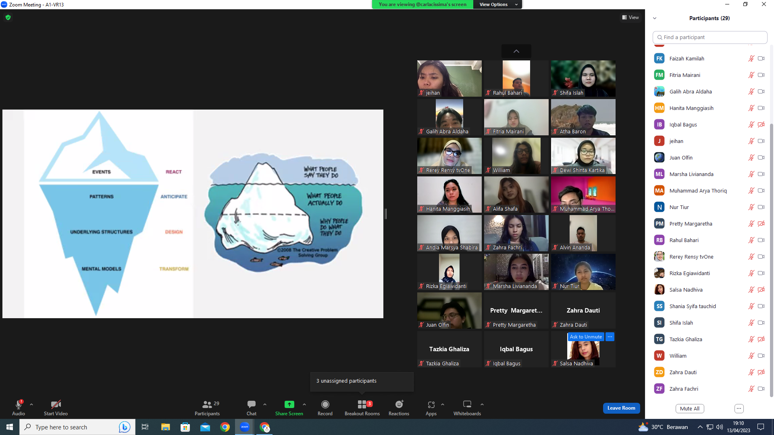This screenshot has width=774, height=435.
Task: Show previous video thumbnails with the up arrow
Action: coord(516,51)
